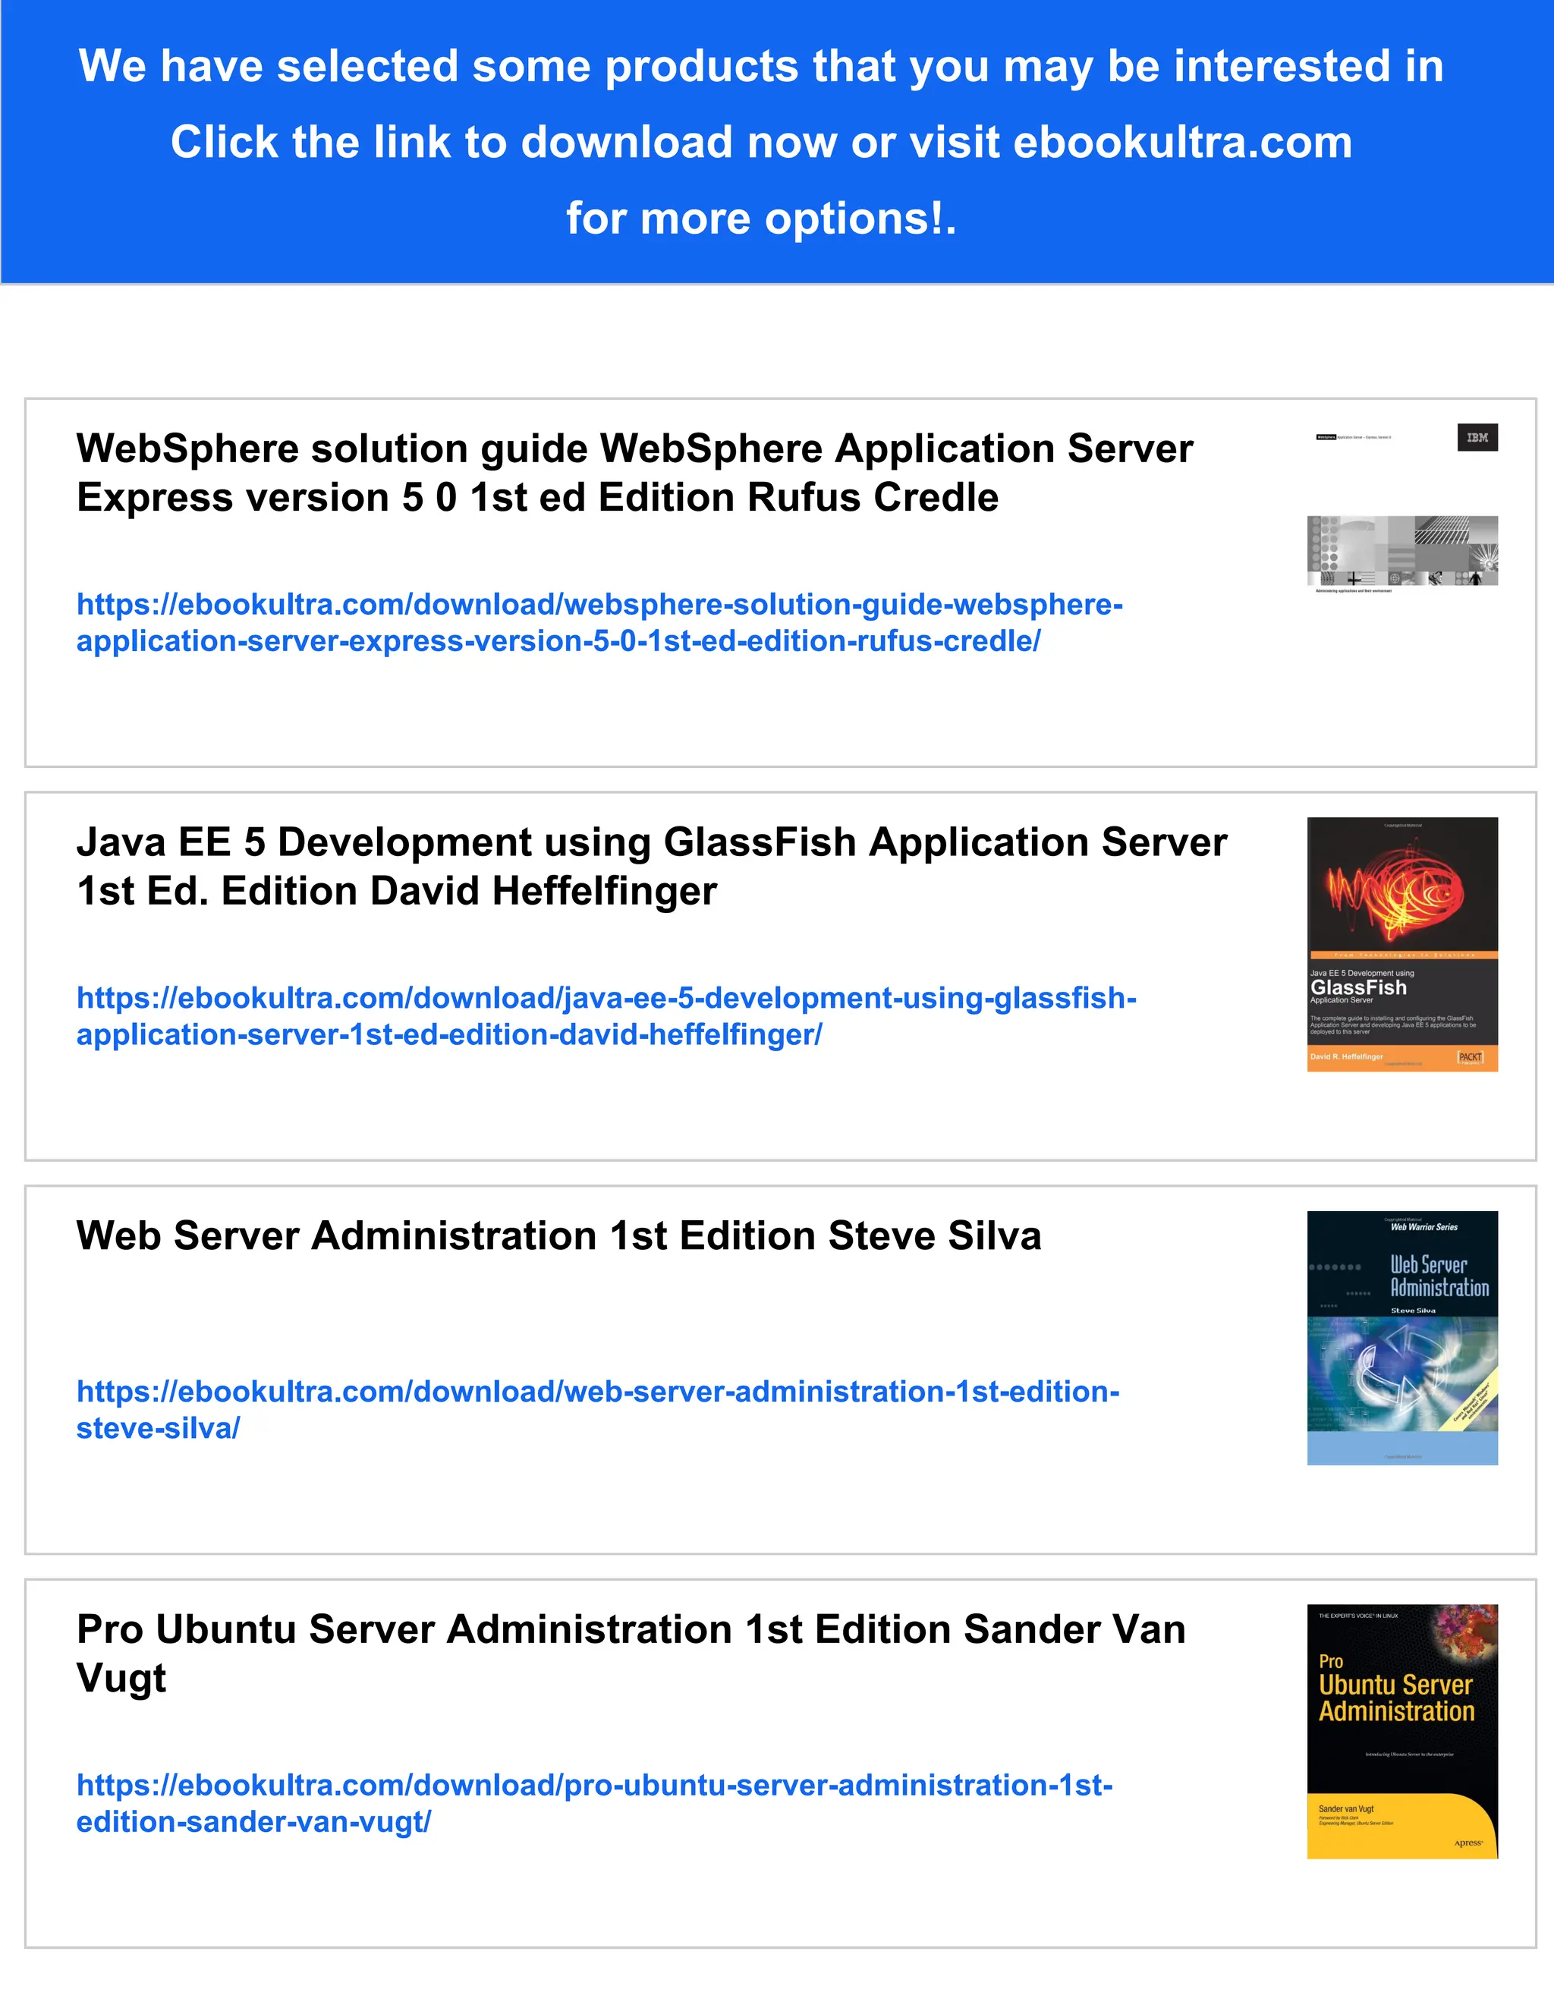Open the Pro Ubuntu Server Administration download link
The image size is (1554, 2011).
coord(594,1803)
